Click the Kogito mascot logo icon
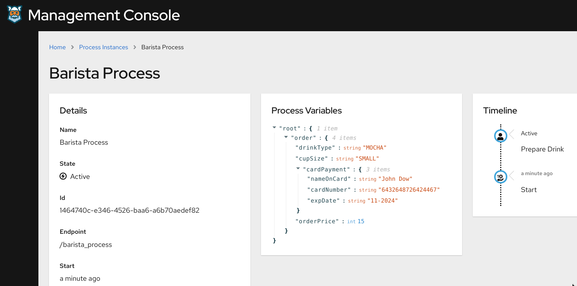 pos(15,15)
